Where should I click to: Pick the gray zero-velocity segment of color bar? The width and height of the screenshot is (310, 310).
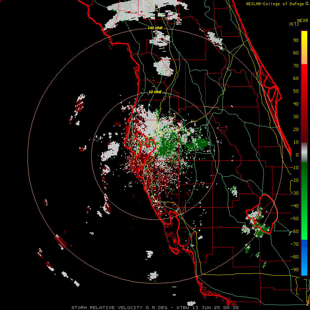(x=304, y=153)
